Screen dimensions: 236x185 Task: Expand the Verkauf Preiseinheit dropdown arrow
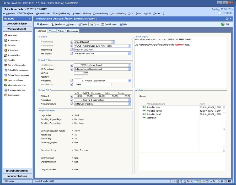(130, 100)
